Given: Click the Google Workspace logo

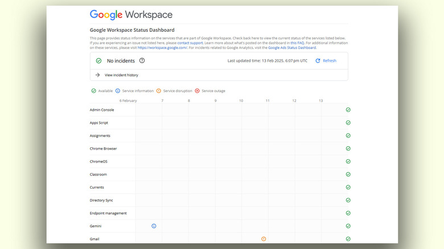Looking at the screenshot, I should point(131,15).
